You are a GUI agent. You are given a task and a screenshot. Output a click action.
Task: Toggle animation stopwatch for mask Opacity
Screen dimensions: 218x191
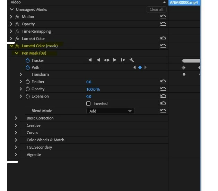[x=28, y=89]
